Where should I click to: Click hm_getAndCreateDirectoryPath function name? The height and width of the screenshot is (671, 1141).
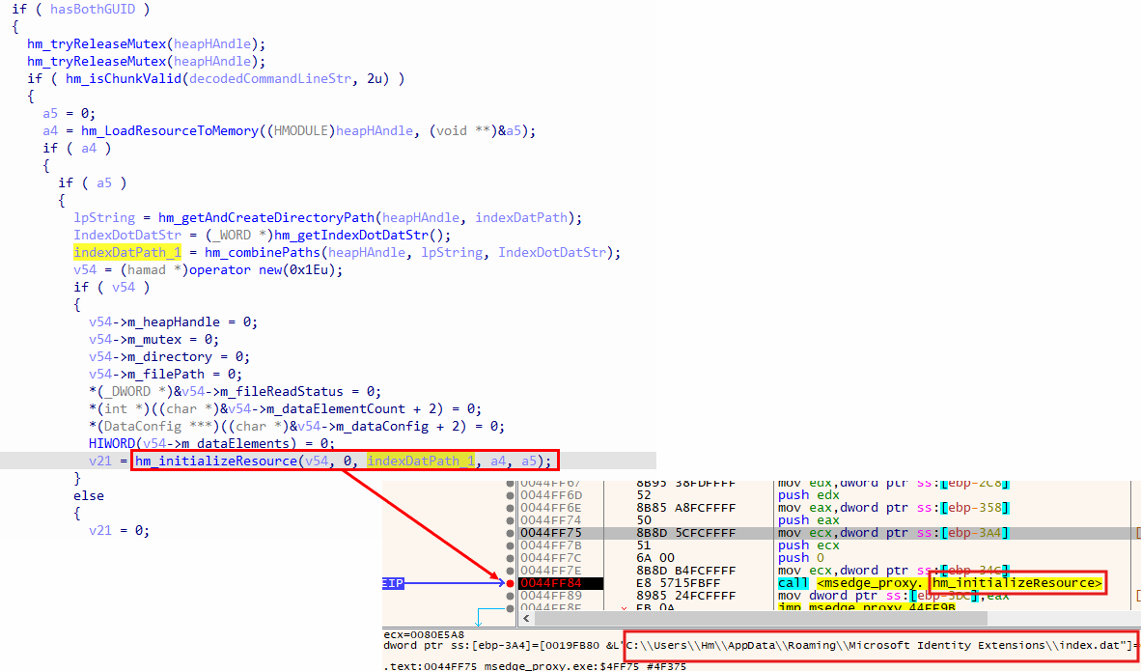266,217
